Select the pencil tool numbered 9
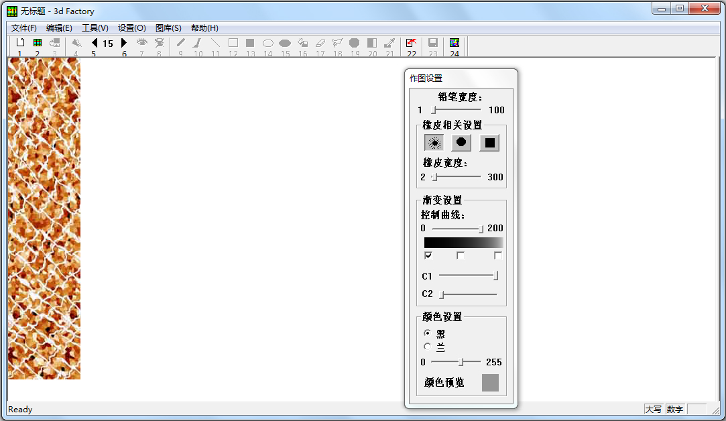The image size is (726, 421). [180, 43]
